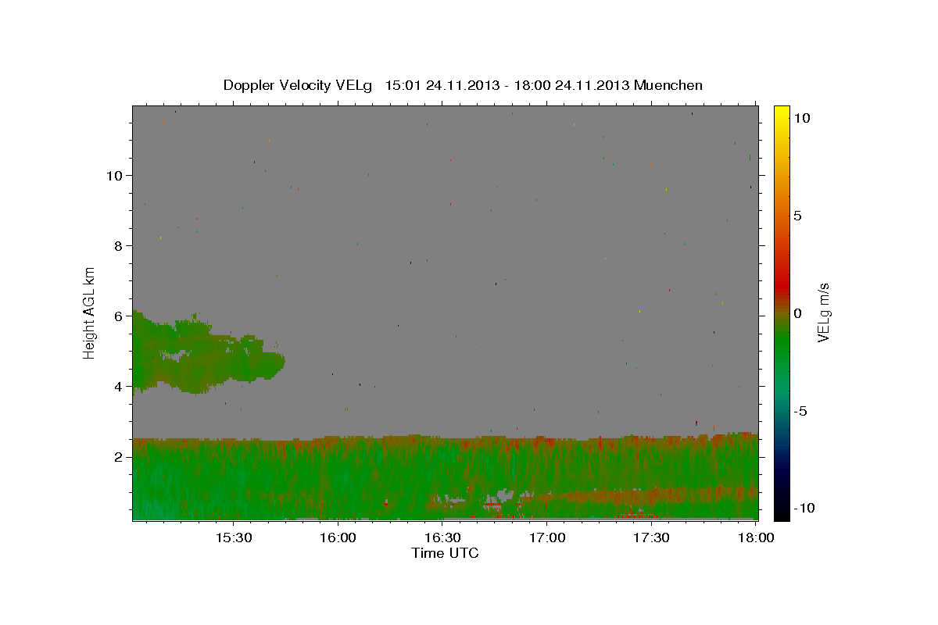Viewport: 938px width, 625px height.
Task: Click the 17:30 time tick label
Action: 651,538
